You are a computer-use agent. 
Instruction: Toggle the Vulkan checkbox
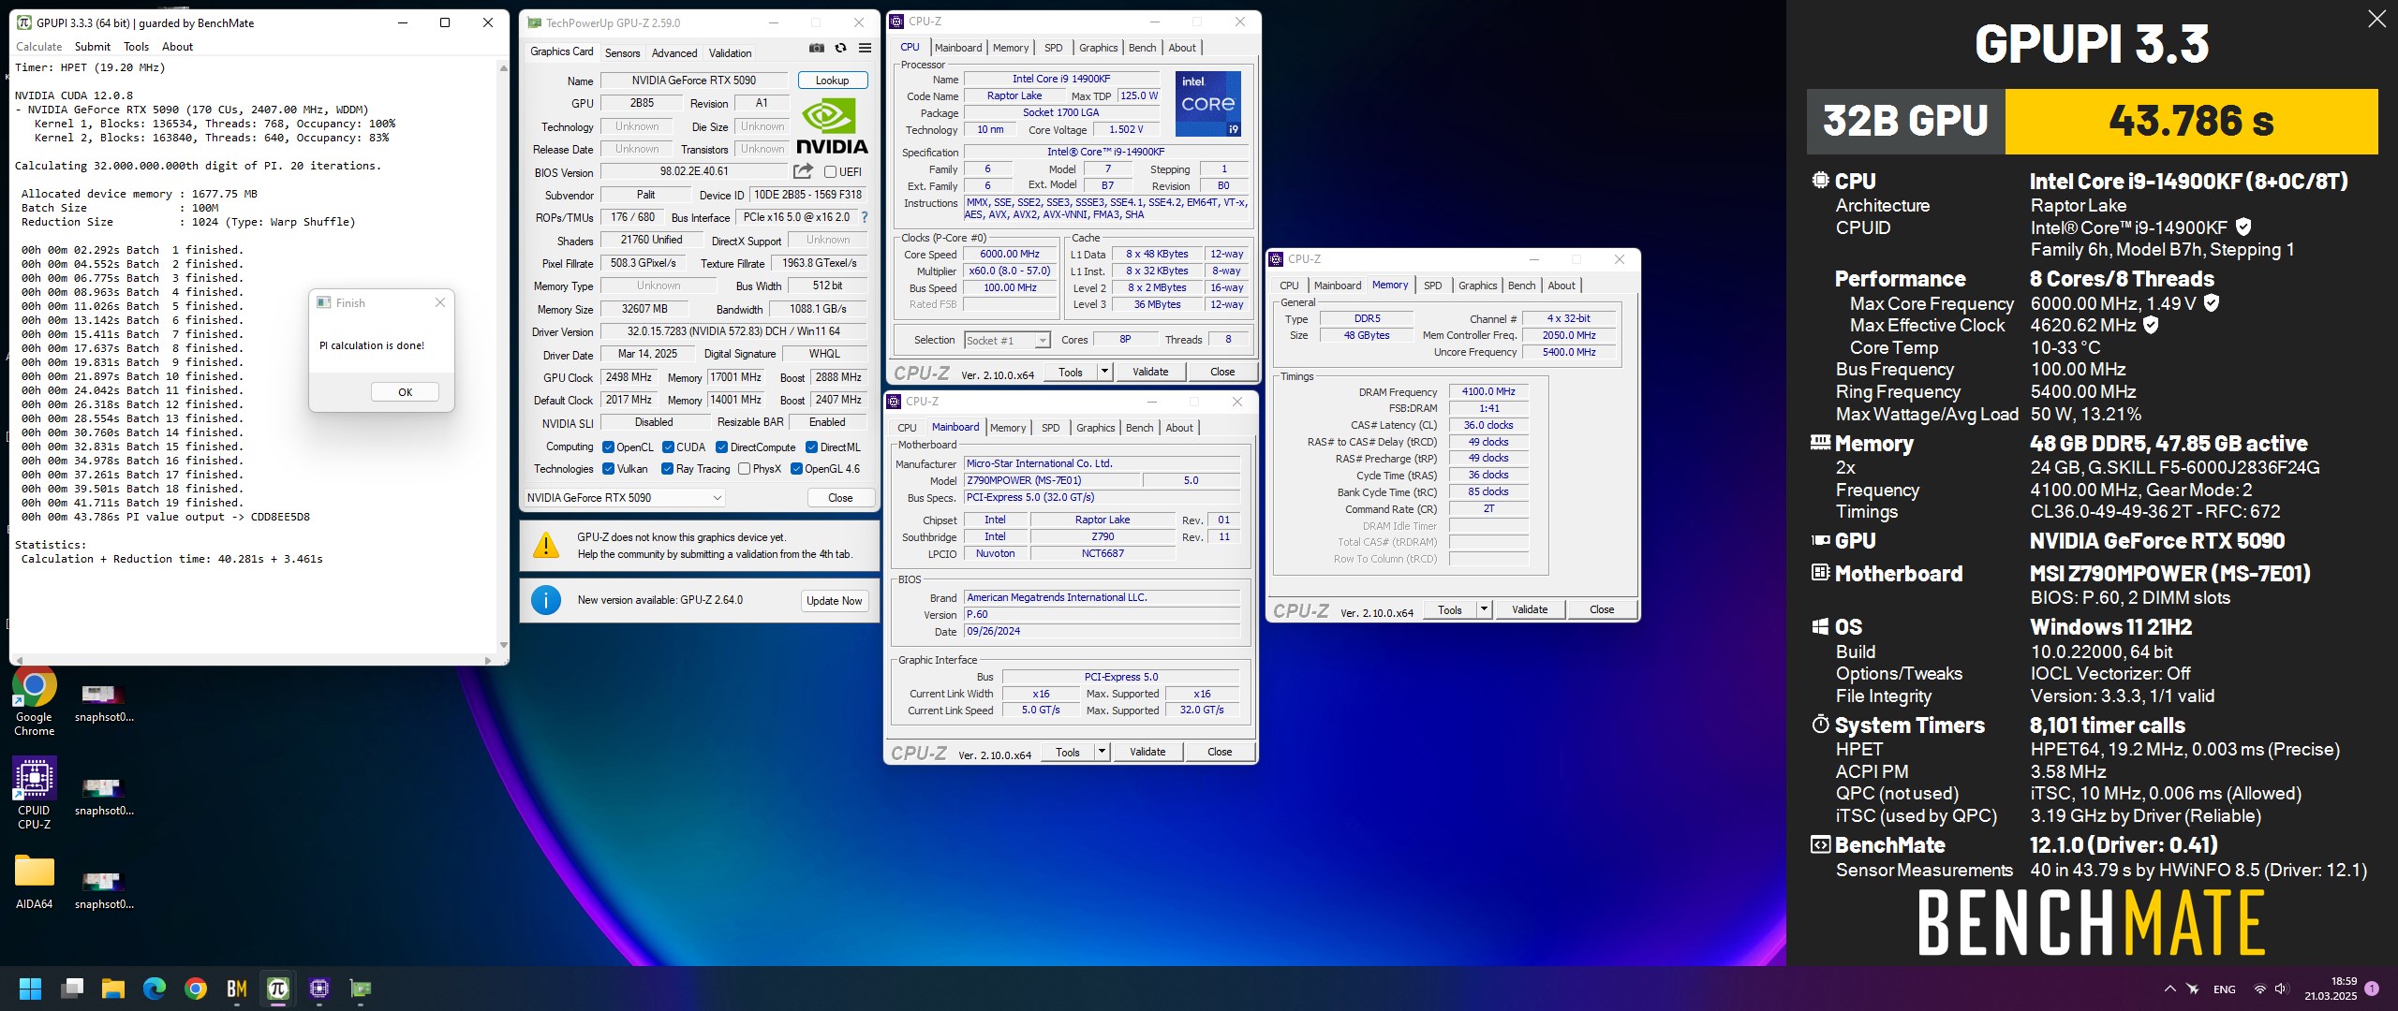[608, 469]
